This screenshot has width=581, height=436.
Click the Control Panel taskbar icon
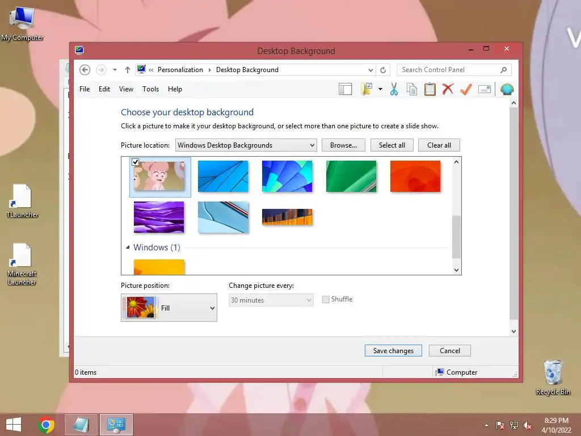click(116, 425)
